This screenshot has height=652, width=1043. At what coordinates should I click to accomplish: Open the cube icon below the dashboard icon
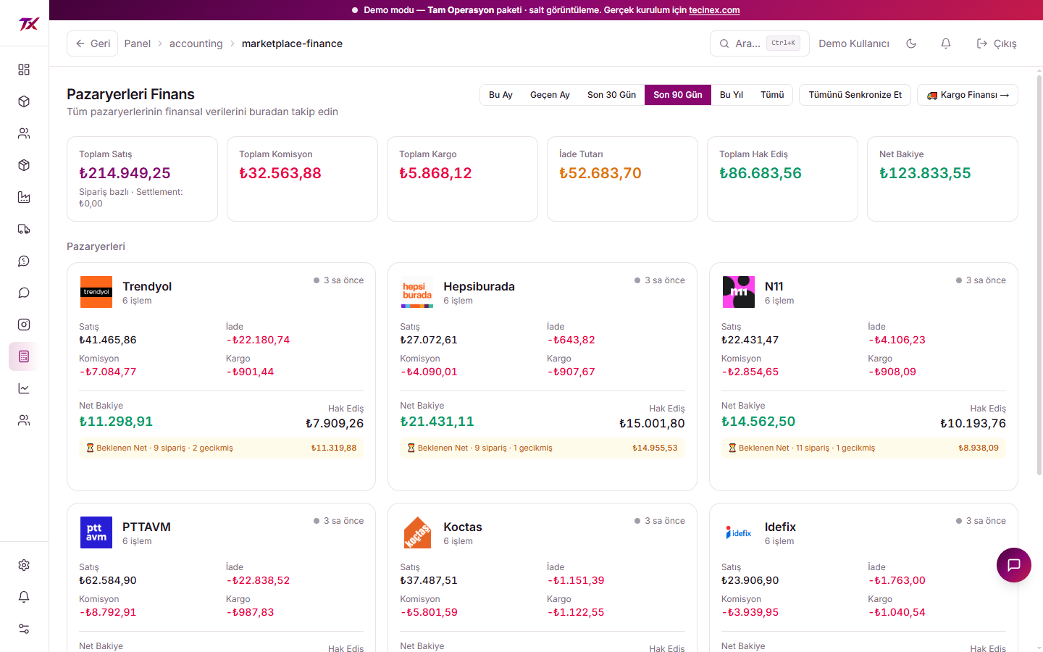click(24, 101)
